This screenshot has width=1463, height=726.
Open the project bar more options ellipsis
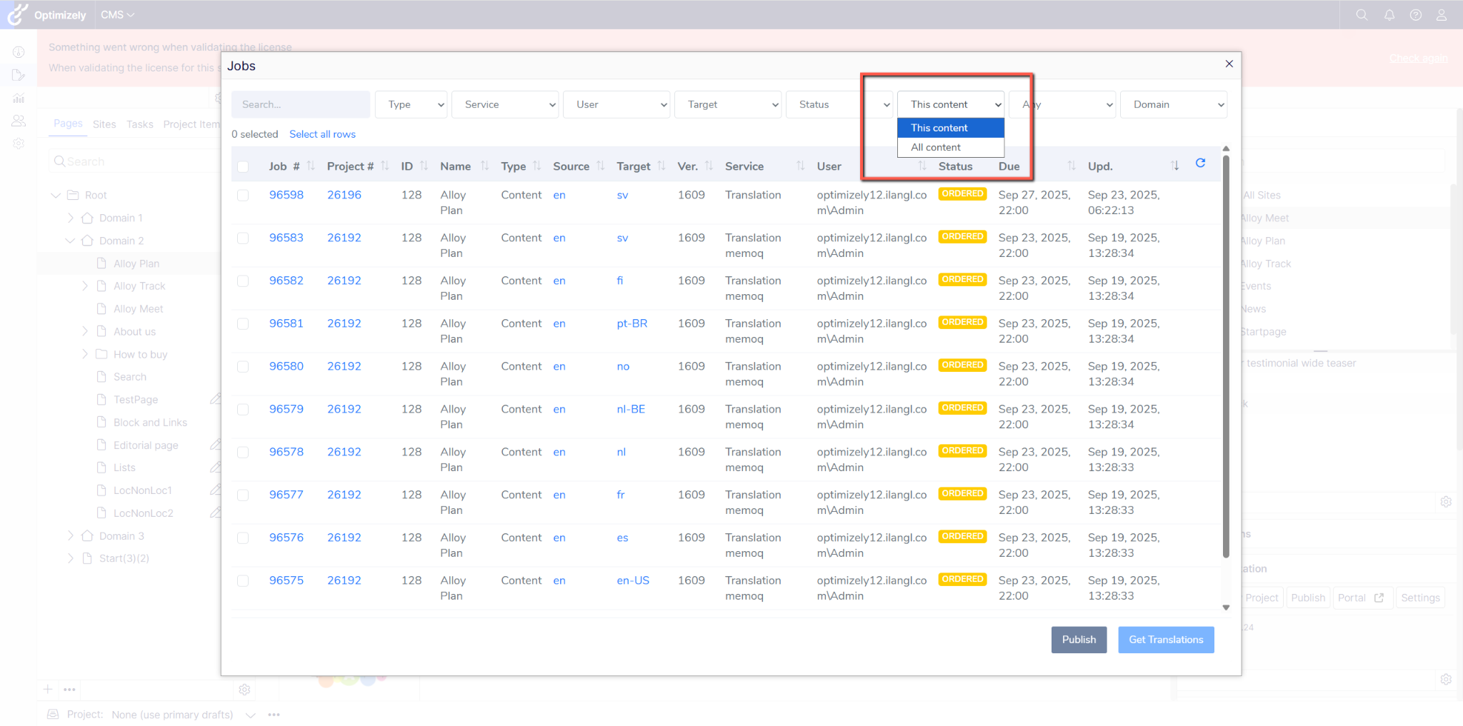[274, 715]
